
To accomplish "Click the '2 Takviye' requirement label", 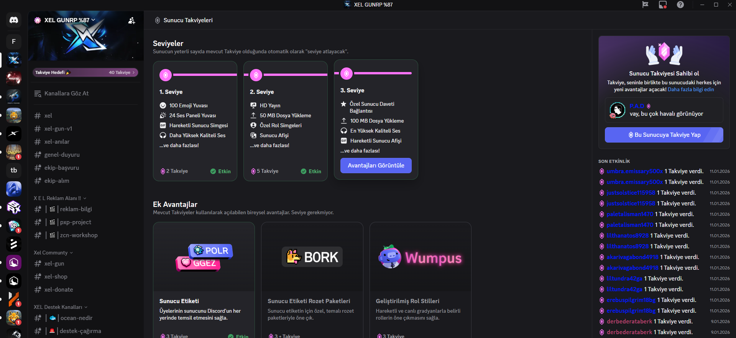I will [174, 171].
